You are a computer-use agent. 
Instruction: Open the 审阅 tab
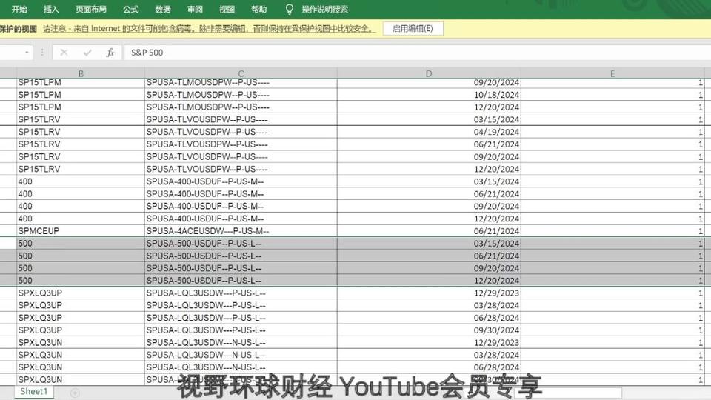point(195,9)
